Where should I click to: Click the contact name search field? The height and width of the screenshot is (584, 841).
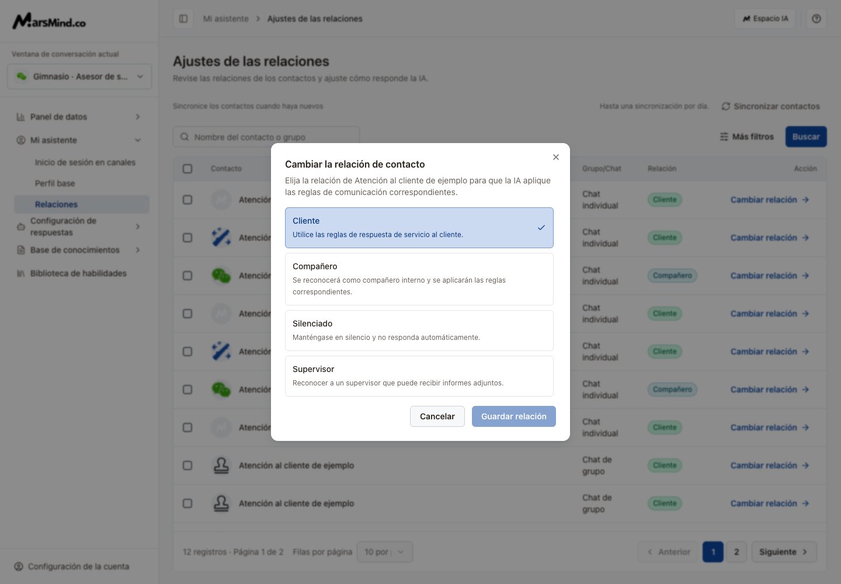click(x=266, y=137)
